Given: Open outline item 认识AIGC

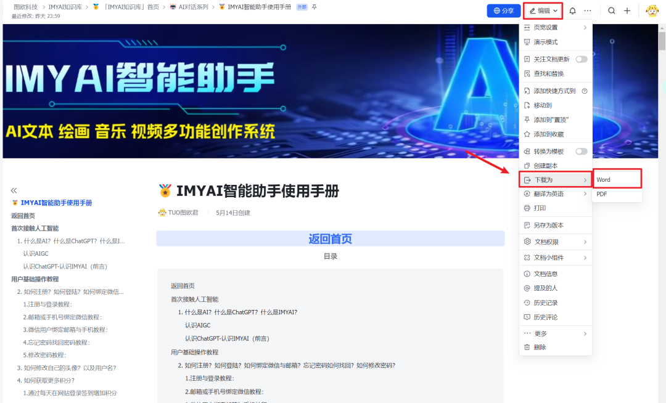Looking at the screenshot, I should pyautogui.click(x=36, y=254).
